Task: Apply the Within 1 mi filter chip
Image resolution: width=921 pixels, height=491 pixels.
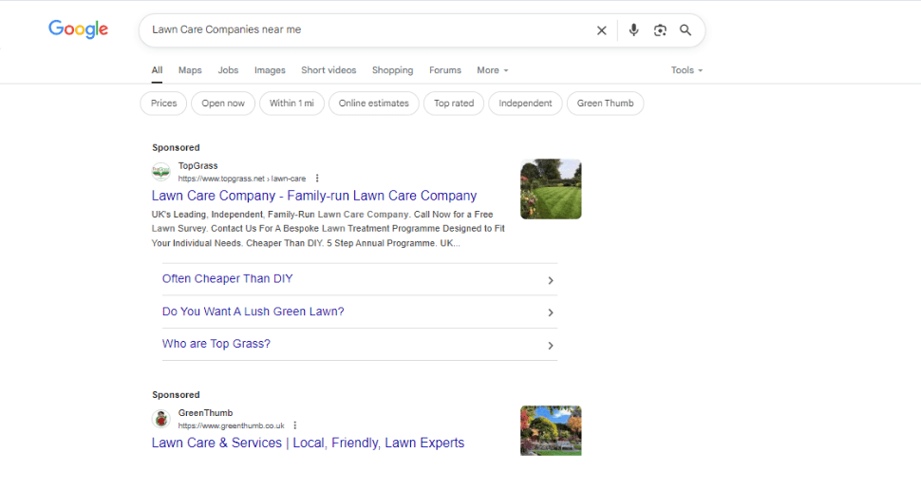Action: [x=291, y=104]
